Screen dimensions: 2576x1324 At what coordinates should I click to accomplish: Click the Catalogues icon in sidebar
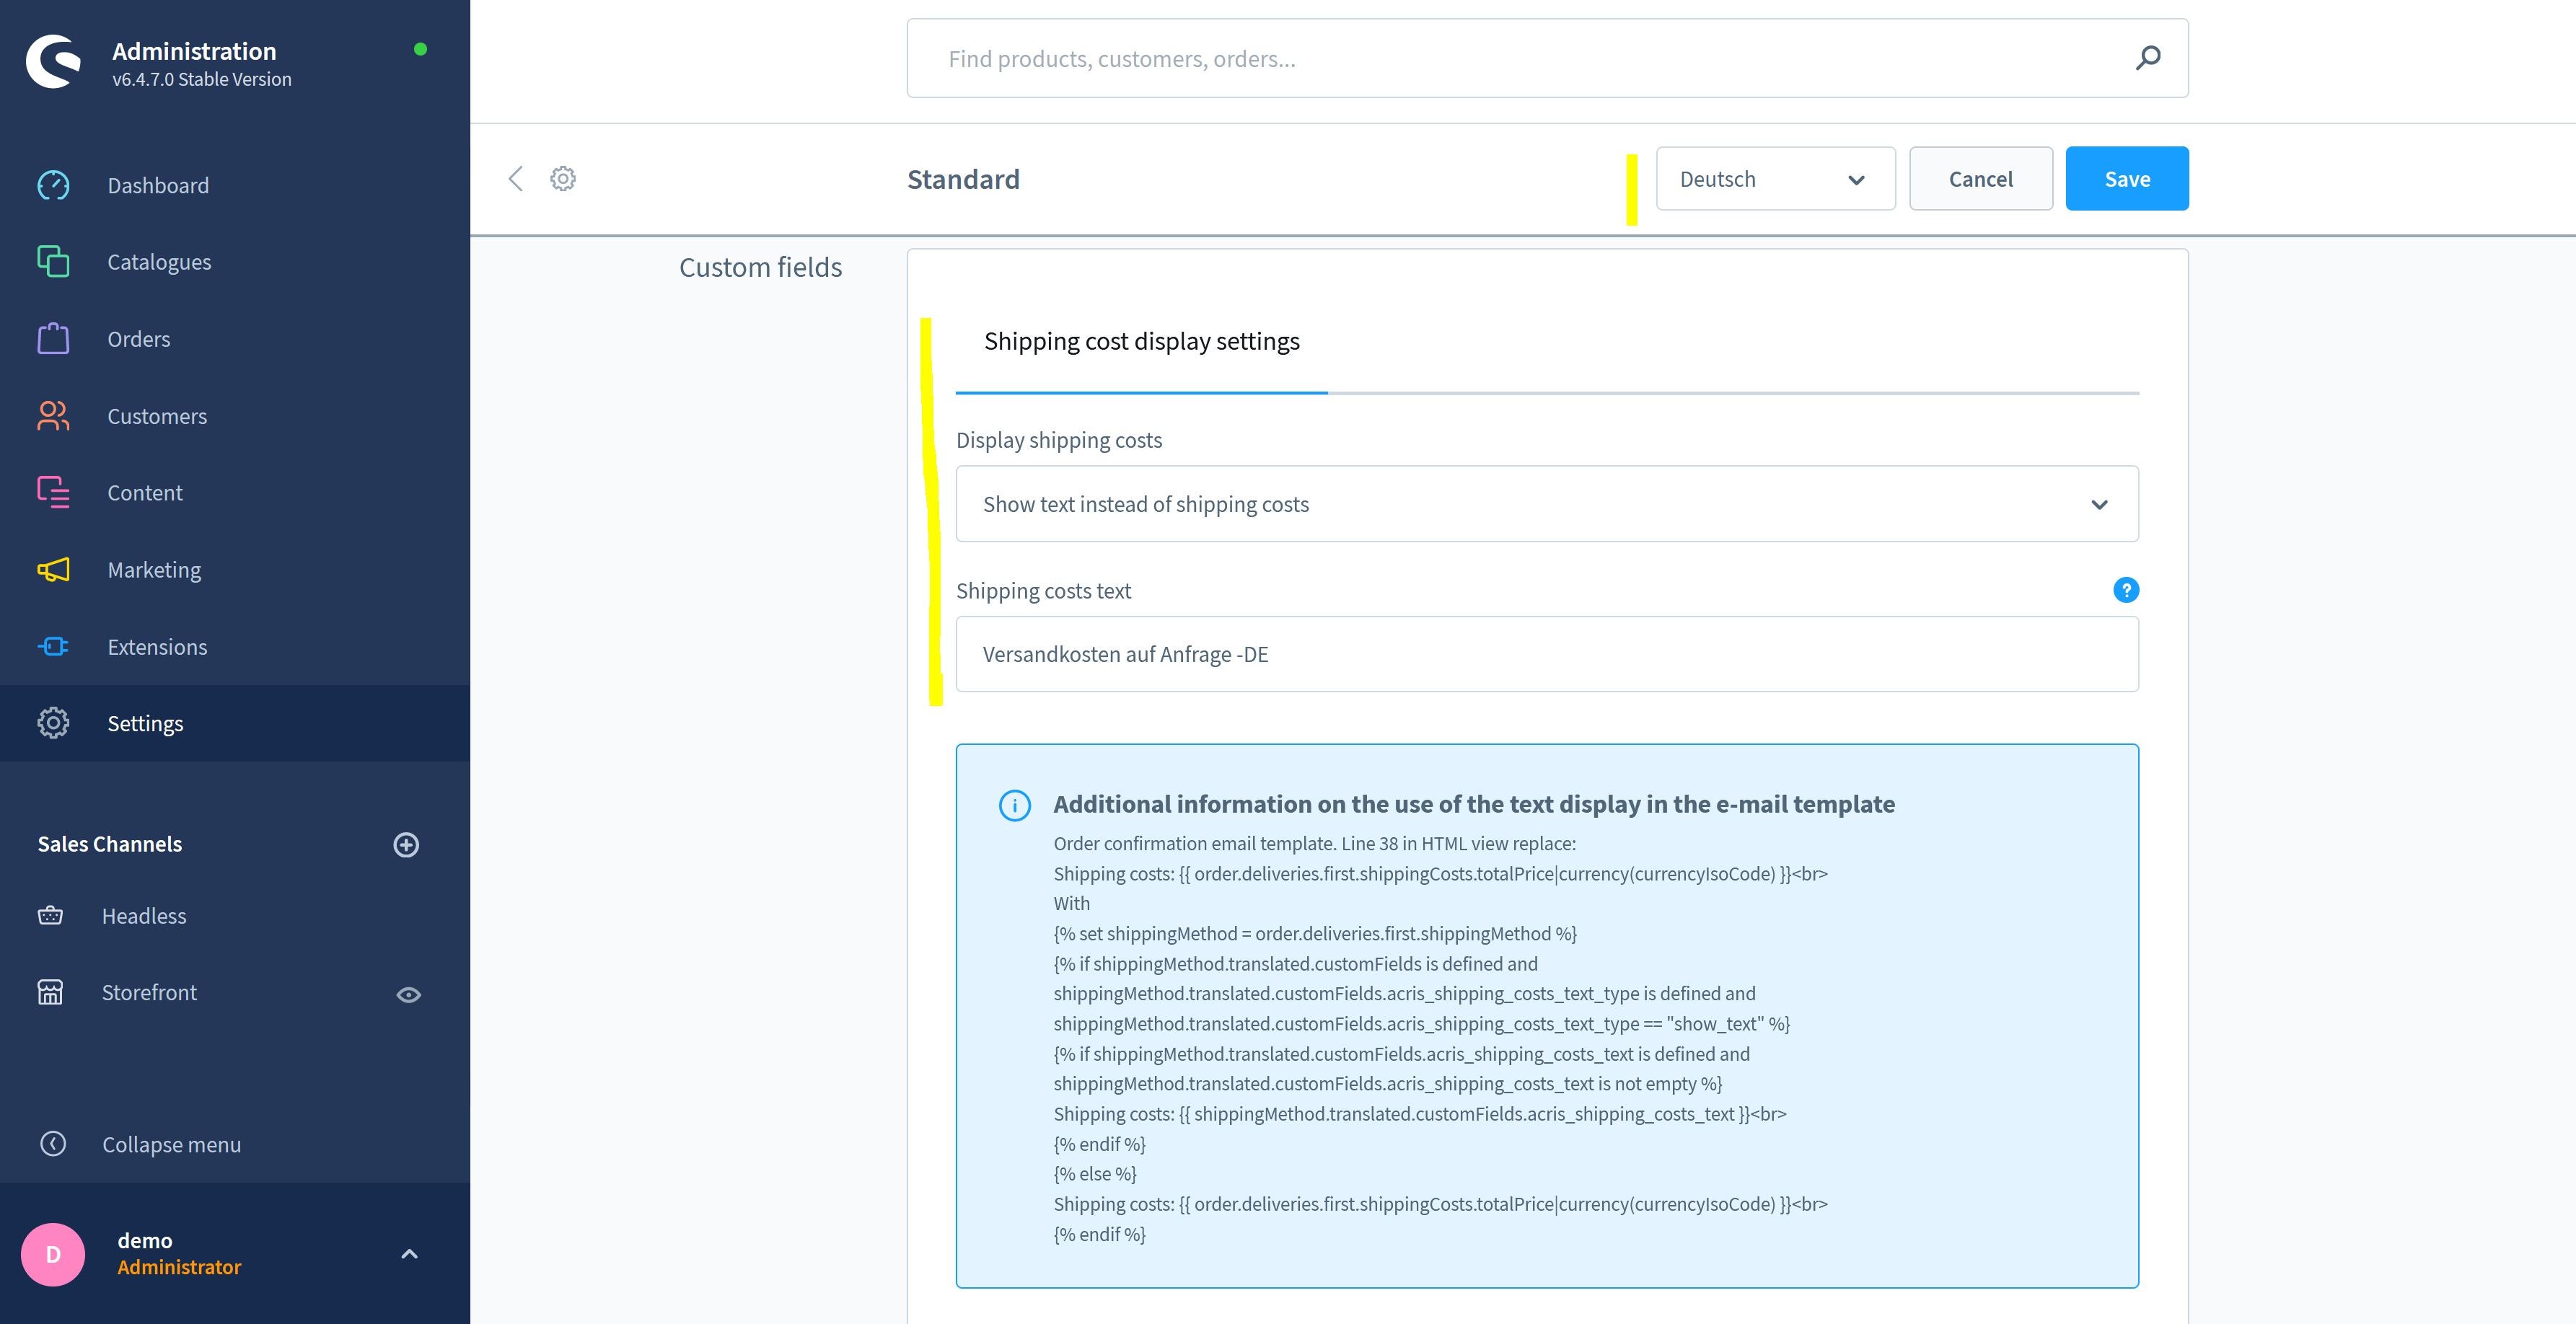click(50, 262)
